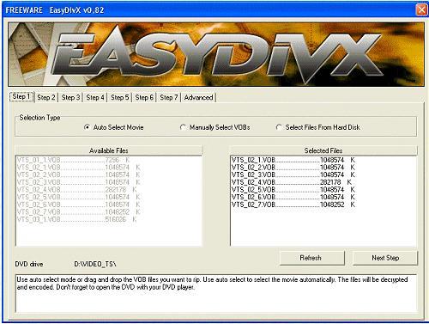Click the Step 1 tab
Image resolution: width=429 pixels, height=324 pixels.
(x=21, y=96)
